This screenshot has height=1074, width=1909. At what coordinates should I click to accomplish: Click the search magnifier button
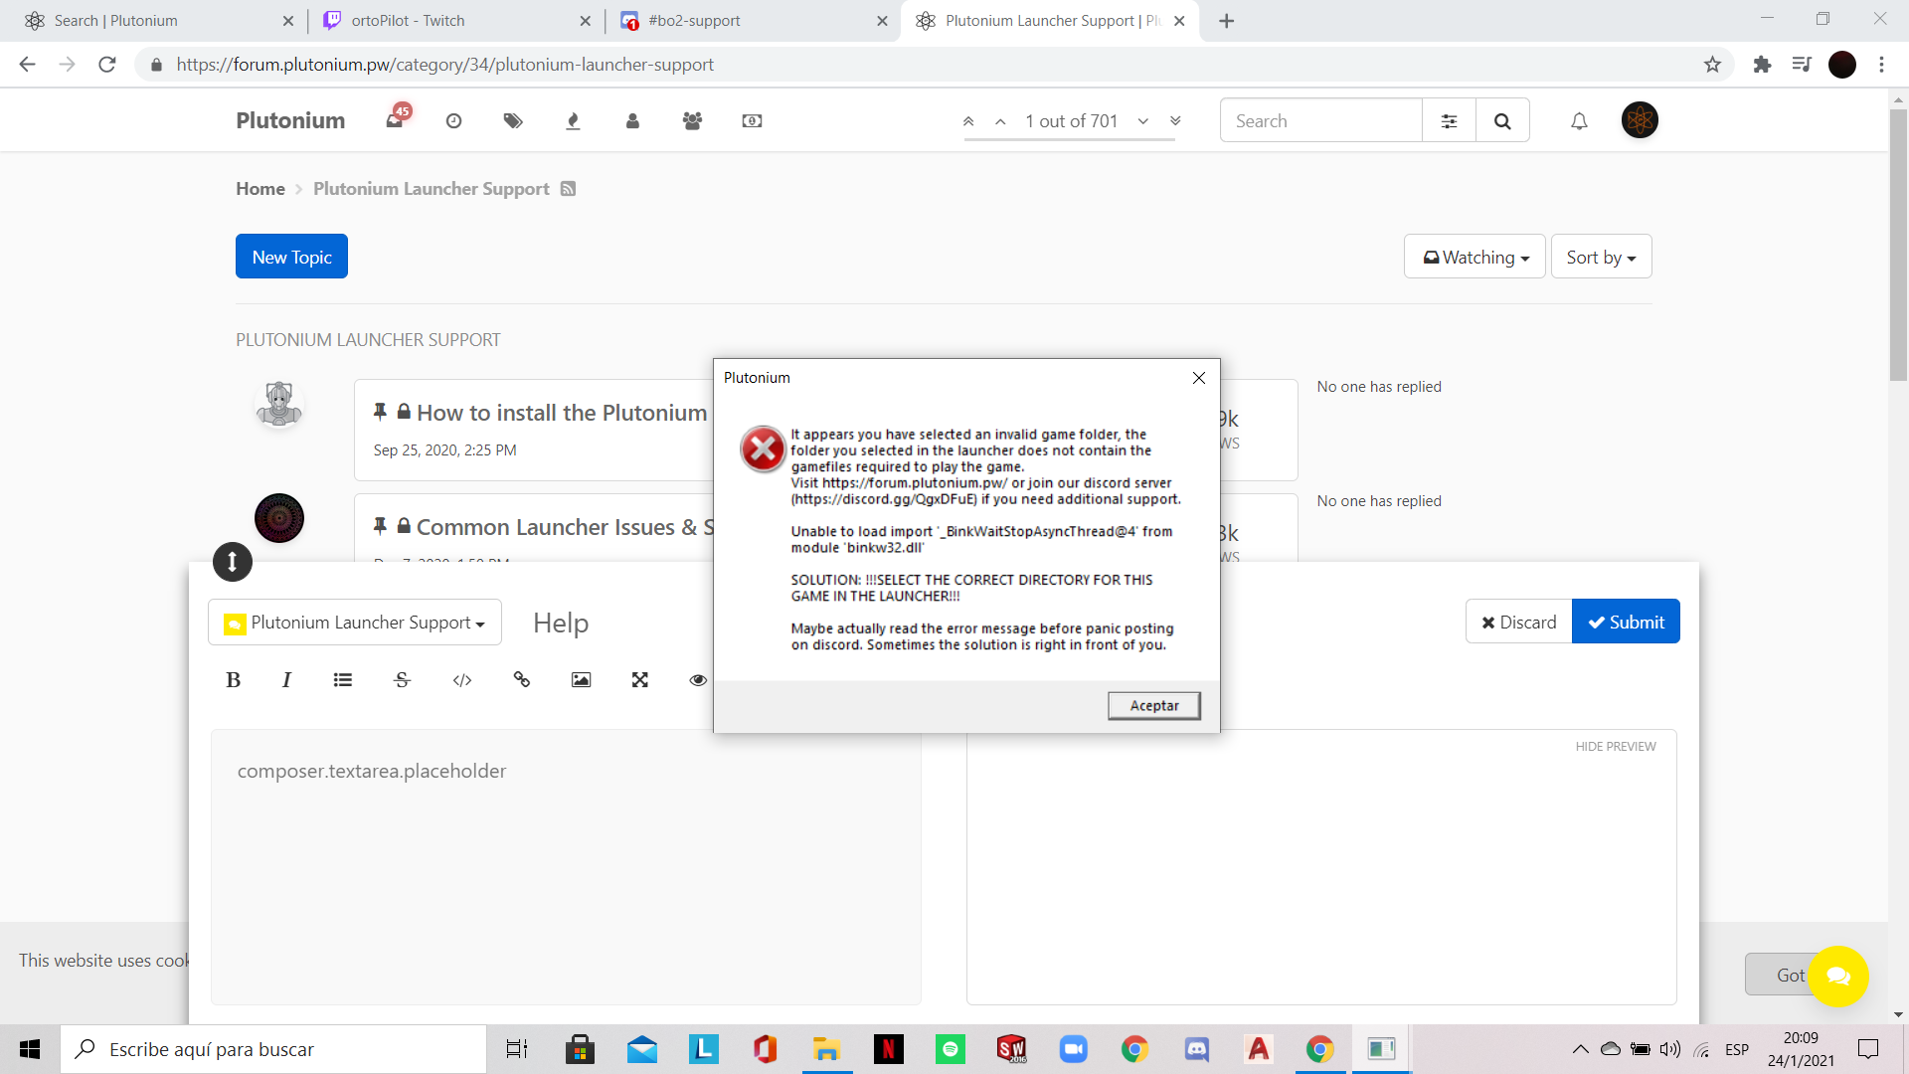(1502, 120)
